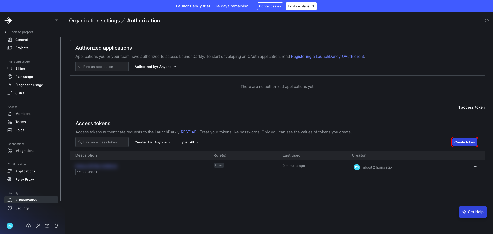Click the PS creator avatar in the token row
Viewport: 493px width, 234px height.
[357, 167]
